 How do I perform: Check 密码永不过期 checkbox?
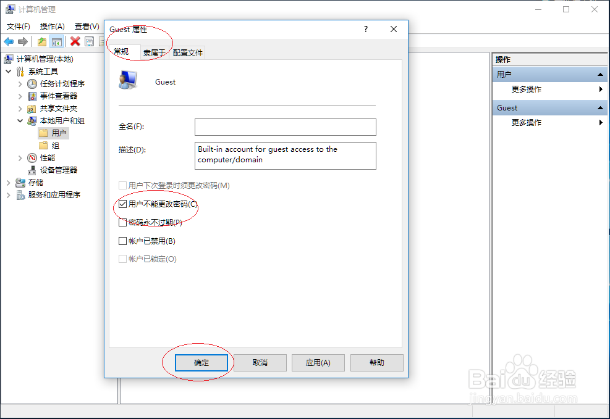tap(122, 223)
